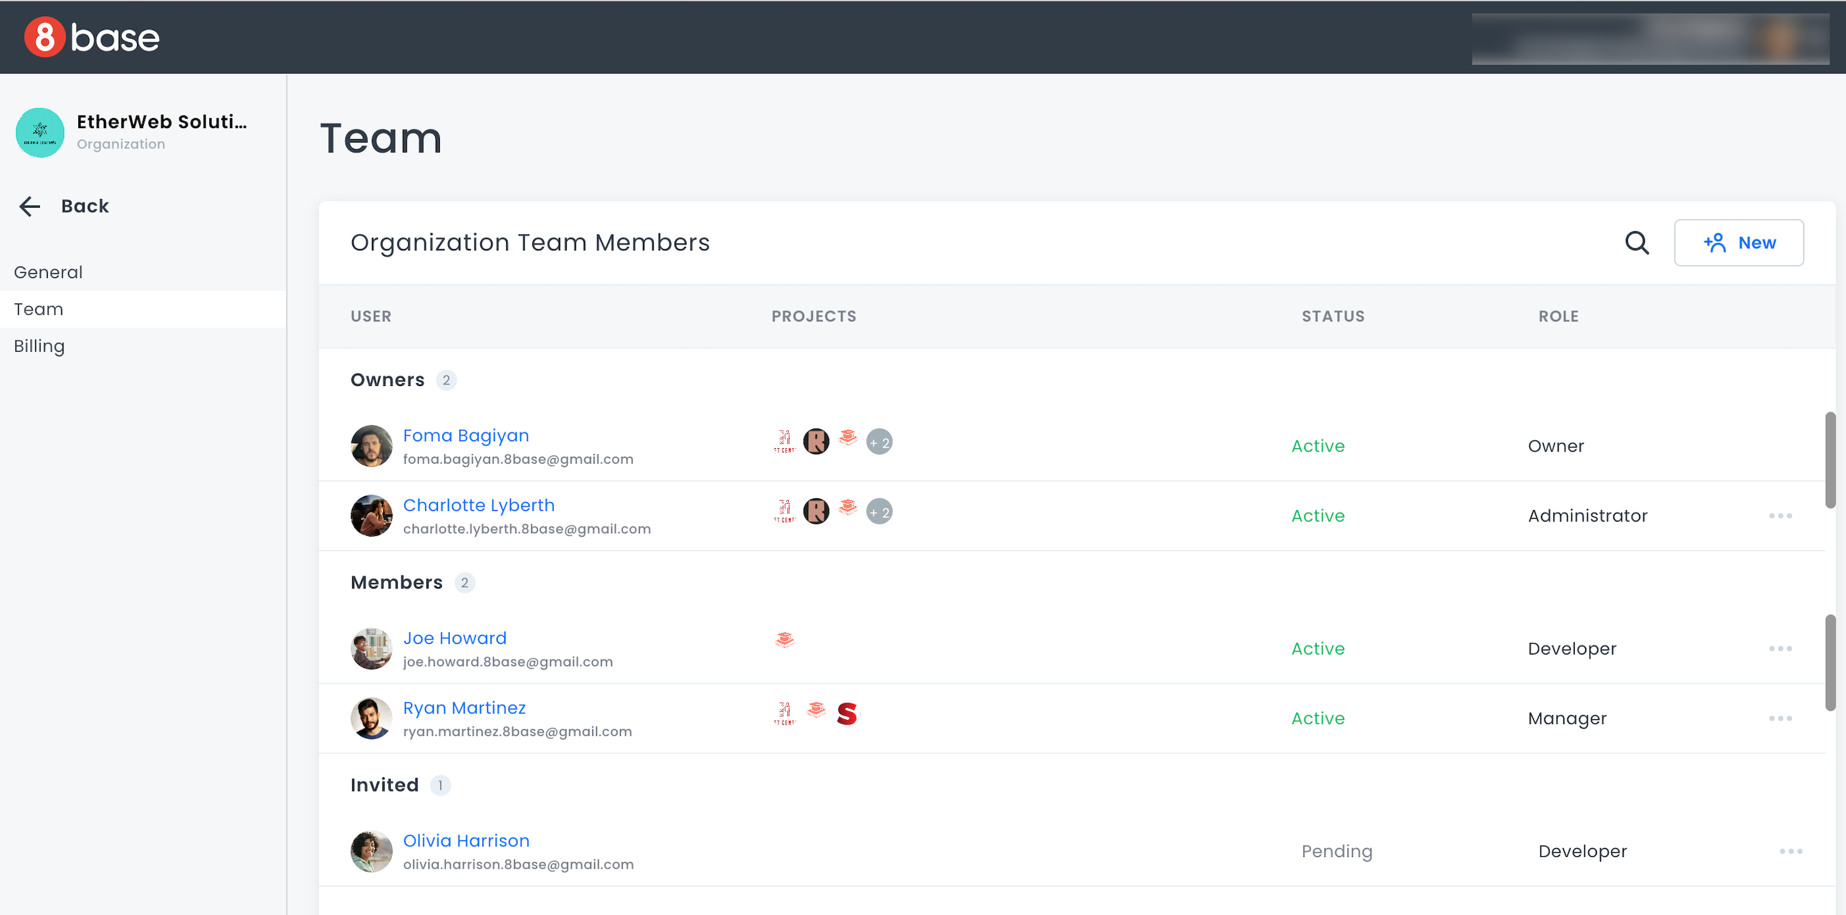Screen dimensions: 1846x915
Task: Open Olivia Harrison's profile link
Action: click(x=466, y=841)
